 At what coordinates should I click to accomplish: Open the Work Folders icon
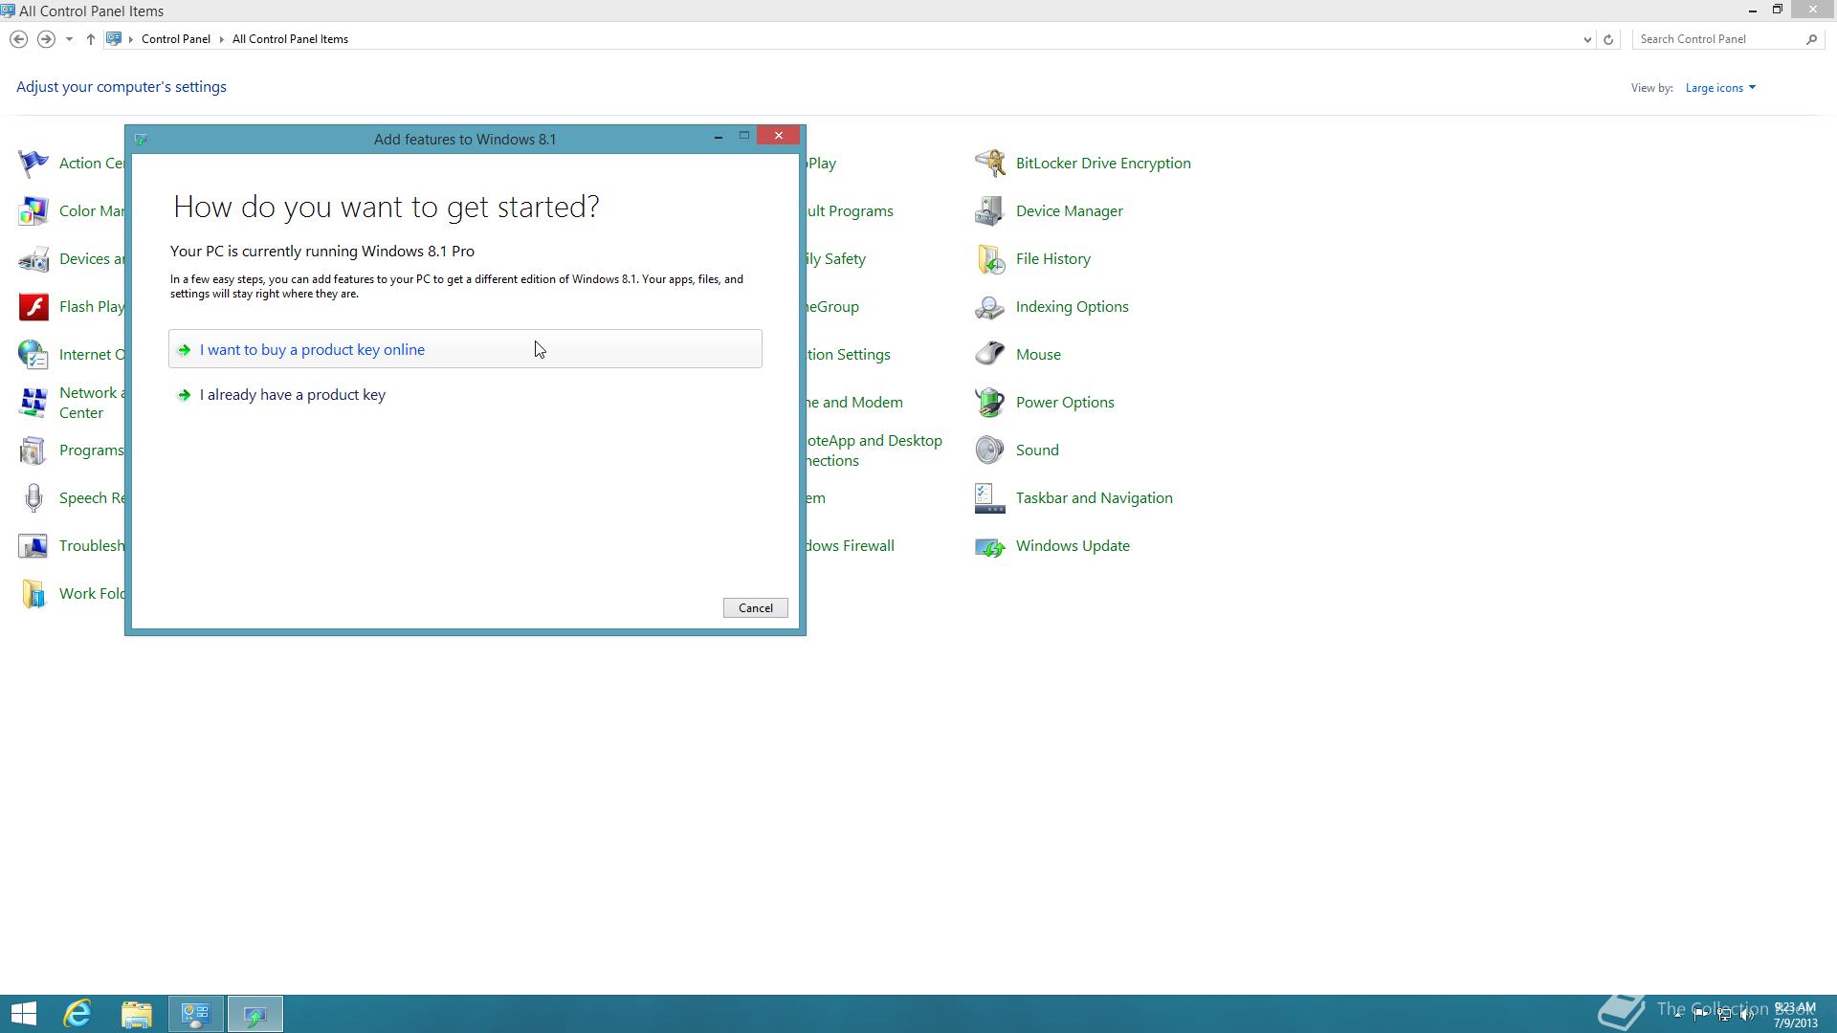[33, 594]
